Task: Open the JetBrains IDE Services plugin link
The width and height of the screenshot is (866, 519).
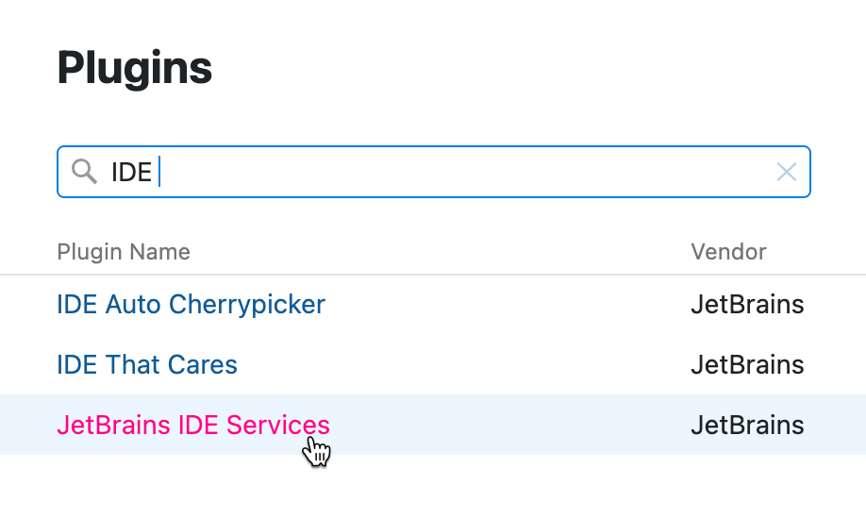Action: tap(193, 426)
